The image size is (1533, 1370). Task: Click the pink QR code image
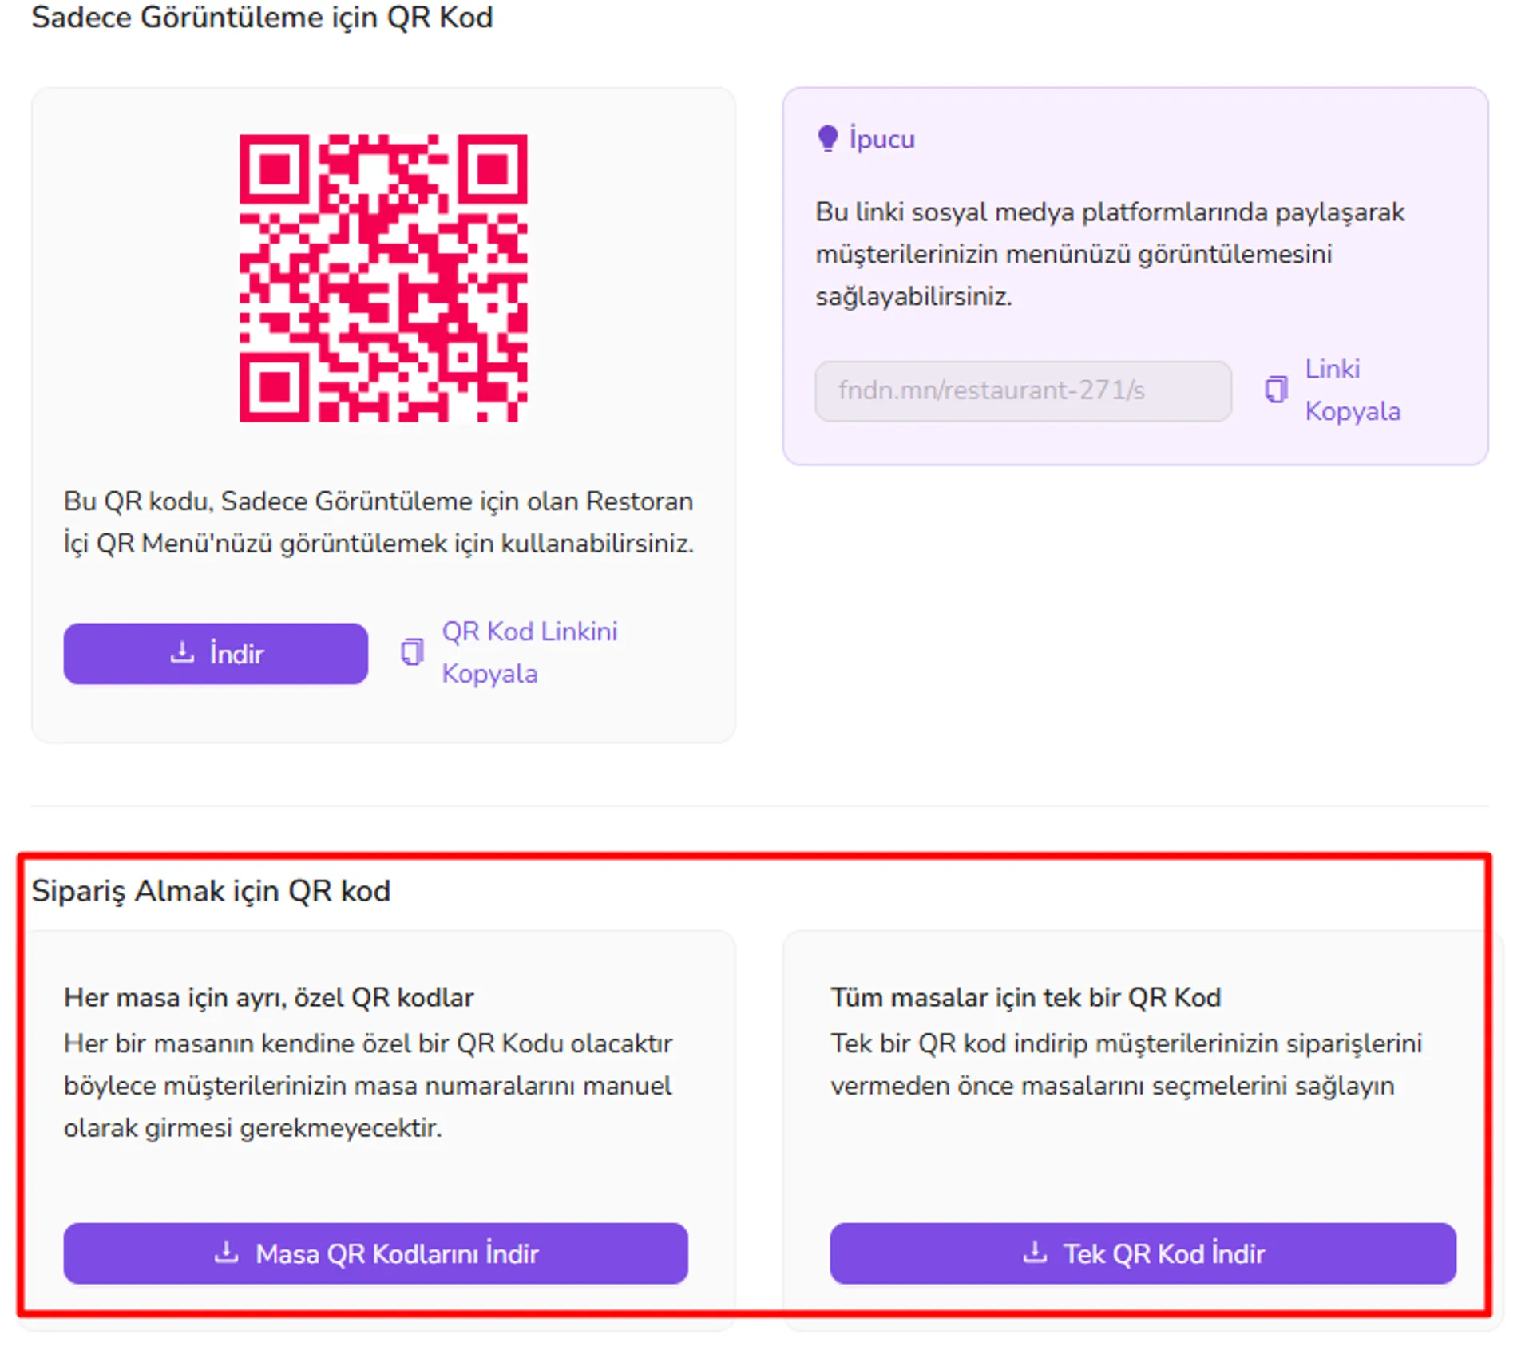pyautogui.click(x=383, y=278)
